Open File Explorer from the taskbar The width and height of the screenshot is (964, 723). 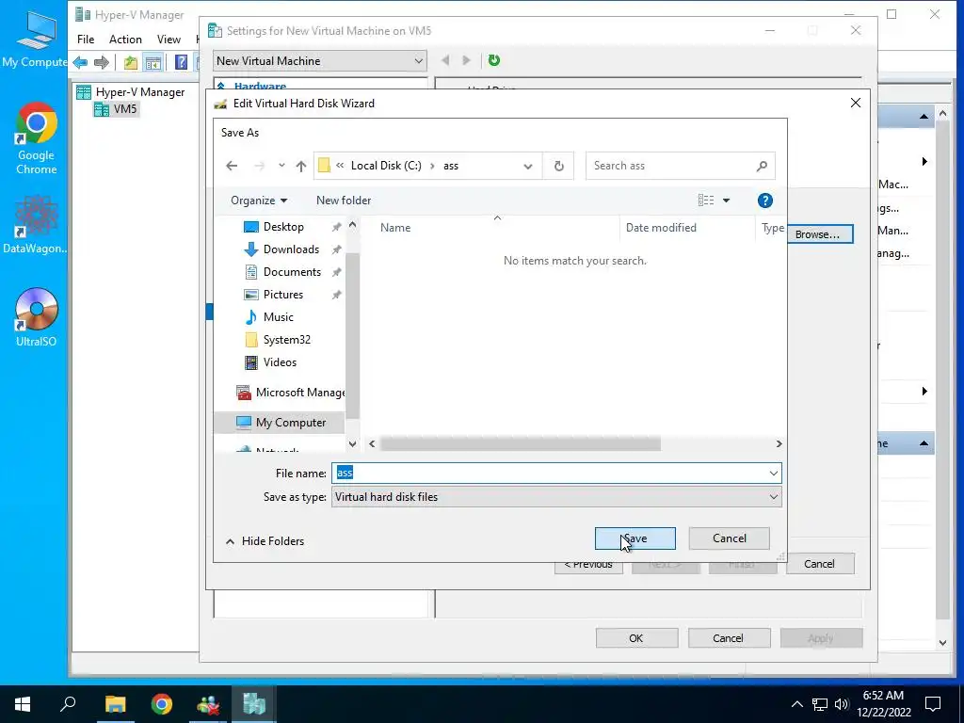pyautogui.click(x=115, y=704)
